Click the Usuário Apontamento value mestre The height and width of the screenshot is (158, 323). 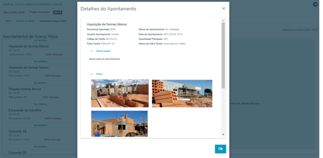115,34
